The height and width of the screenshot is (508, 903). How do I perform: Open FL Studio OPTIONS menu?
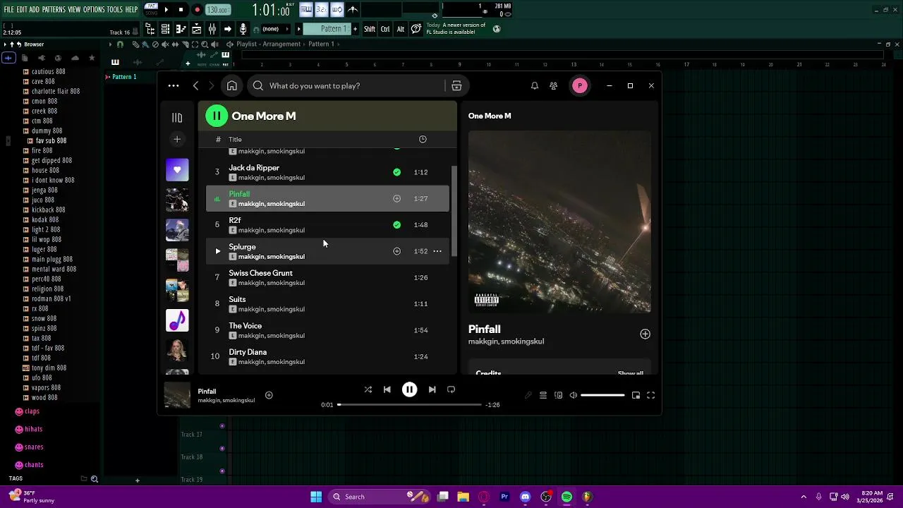click(x=94, y=9)
